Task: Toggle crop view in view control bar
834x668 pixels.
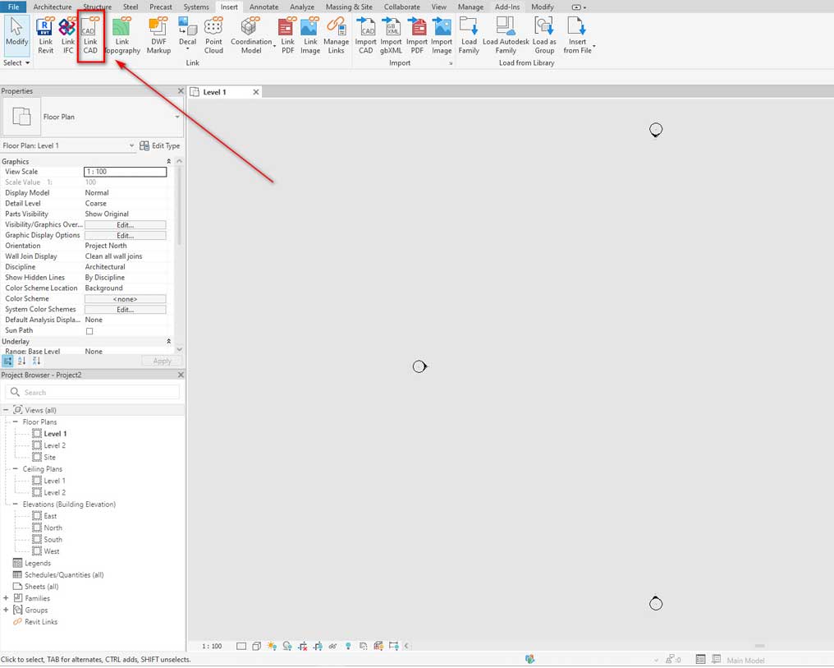Action: click(303, 646)
